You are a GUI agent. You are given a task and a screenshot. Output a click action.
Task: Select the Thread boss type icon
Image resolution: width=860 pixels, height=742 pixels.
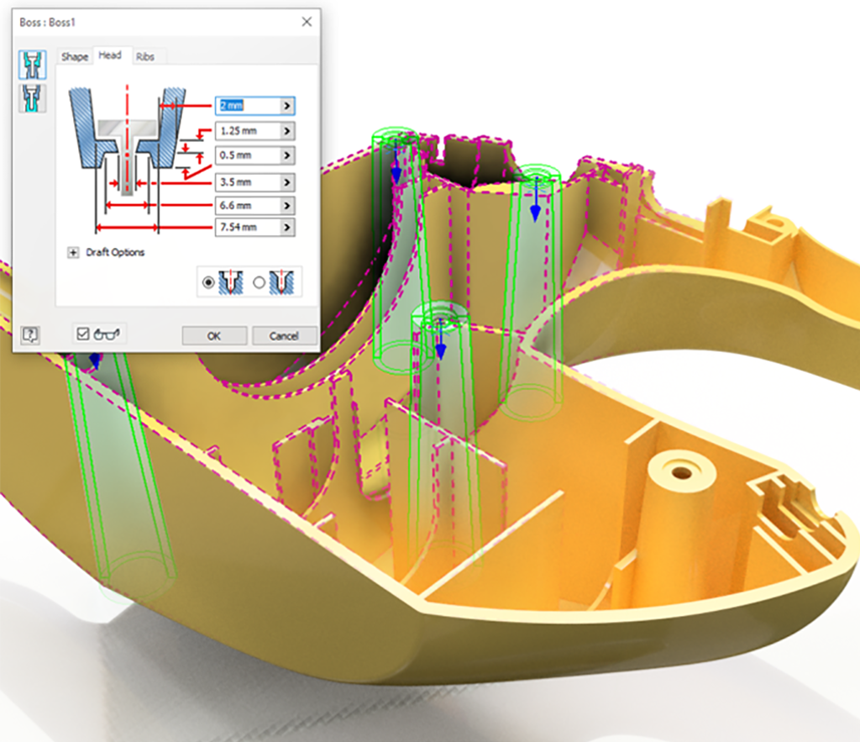(32, 98)
